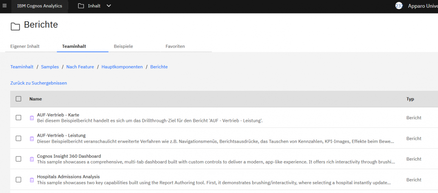Sort the list by Name column
Viewport: 438px width, 193px height.
pyautogui.click(x=36, y=99)
